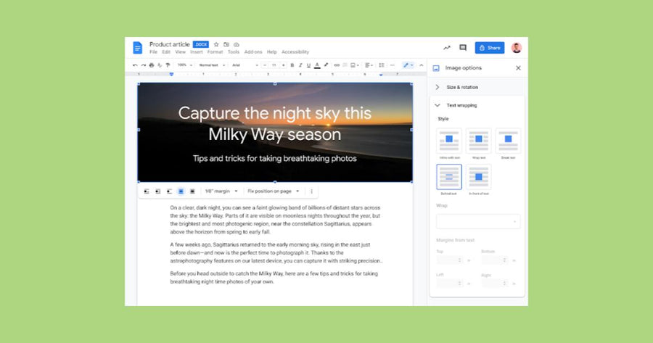
Task: Open line spacing options
Action: 382,65
